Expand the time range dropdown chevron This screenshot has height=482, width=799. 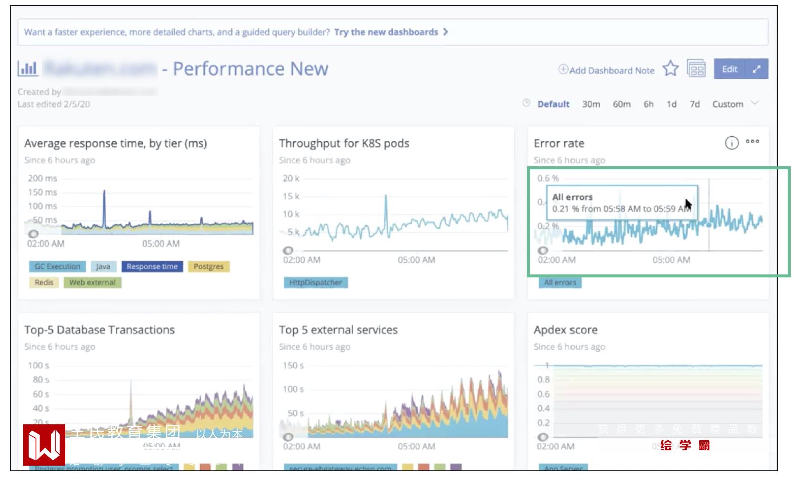click(755, 103)
